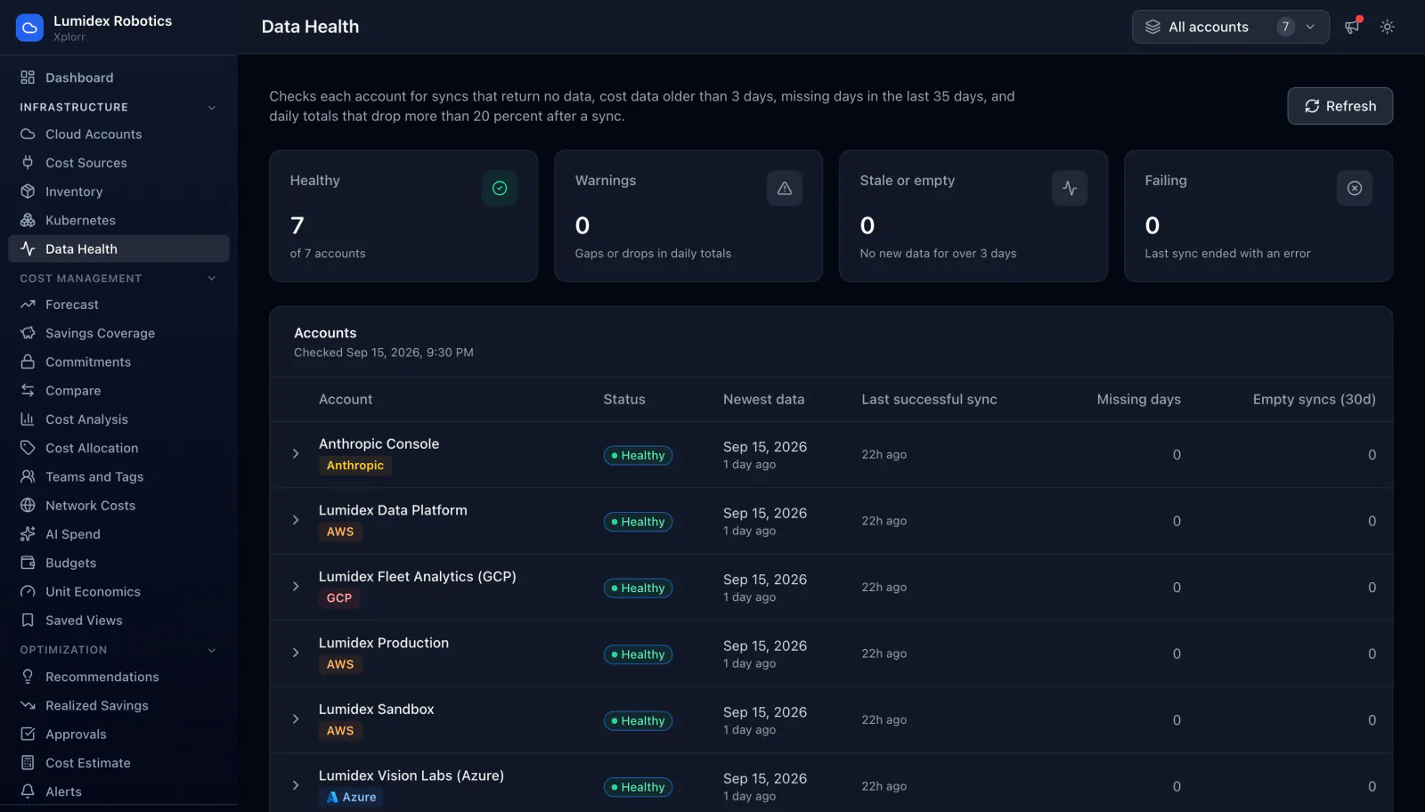Click the Stale or empty pulse icon
The image size is (1425, 812).
1070,188
